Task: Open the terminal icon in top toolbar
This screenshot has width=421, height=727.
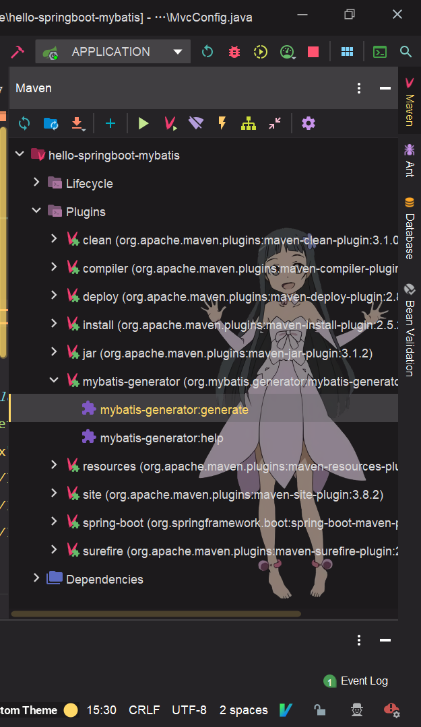Action: pyautogui.click(x=380, y=51)
